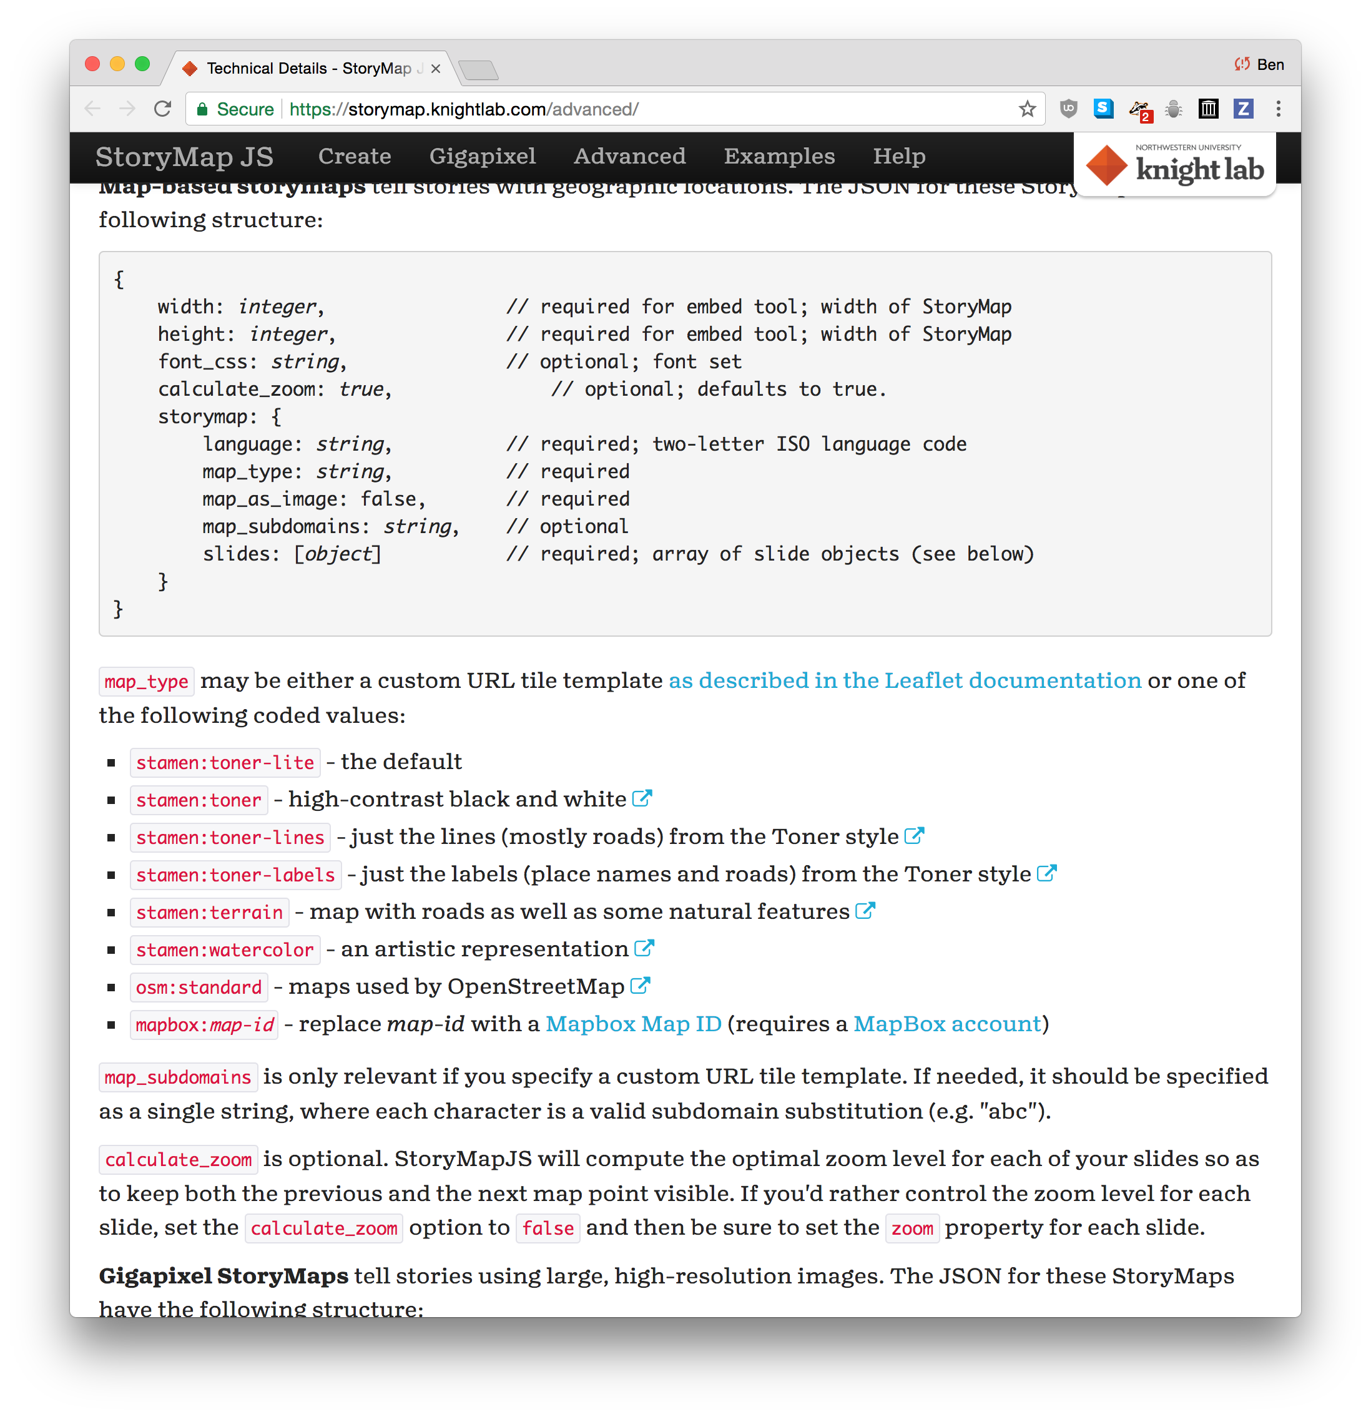Open the black columns extension icon
This screenshot has width=1371, height=1417.
click(x=1208, y=109)
